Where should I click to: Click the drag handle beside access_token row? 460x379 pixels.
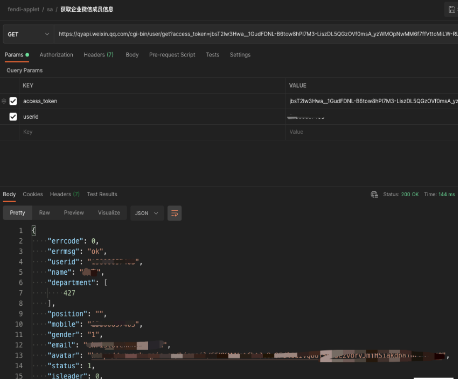(x=4, y=102)
